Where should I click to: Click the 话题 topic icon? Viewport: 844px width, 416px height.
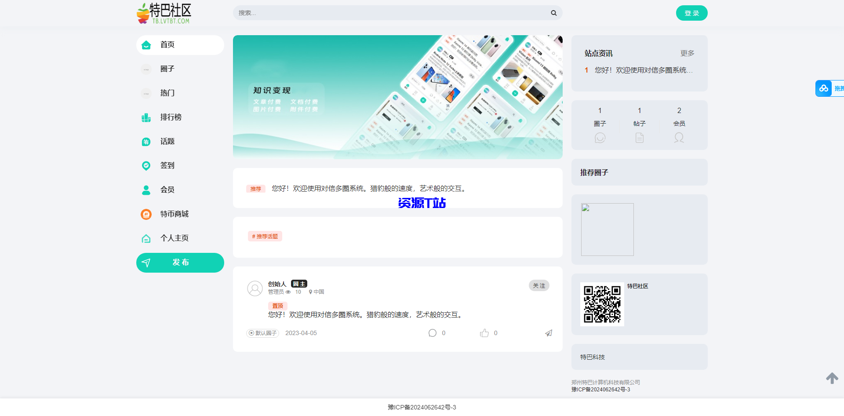click(146, 142)
